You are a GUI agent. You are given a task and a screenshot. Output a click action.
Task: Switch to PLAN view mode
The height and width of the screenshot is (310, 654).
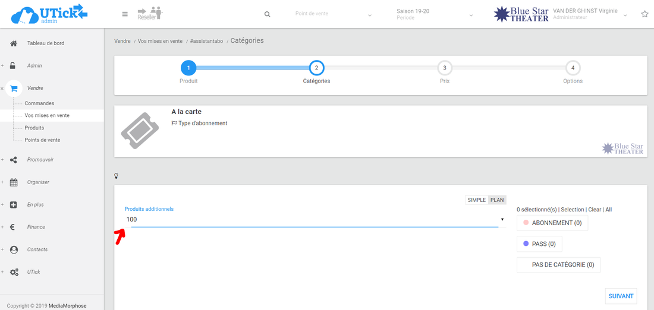(x=497, y=200)
